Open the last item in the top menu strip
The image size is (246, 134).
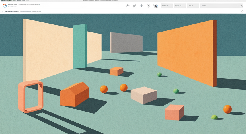point(114,1)
